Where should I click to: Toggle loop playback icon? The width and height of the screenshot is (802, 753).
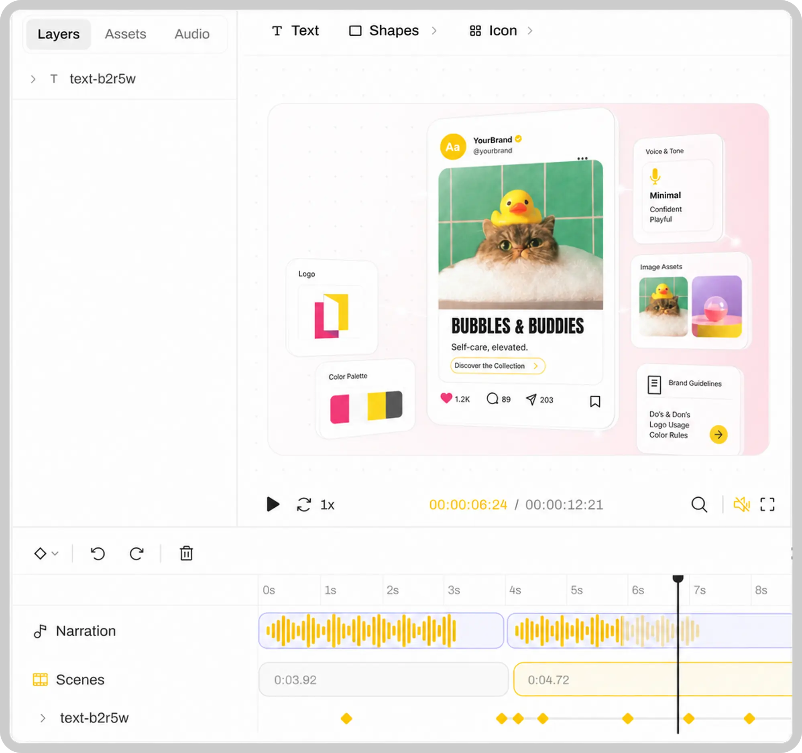tap(304, 505)
